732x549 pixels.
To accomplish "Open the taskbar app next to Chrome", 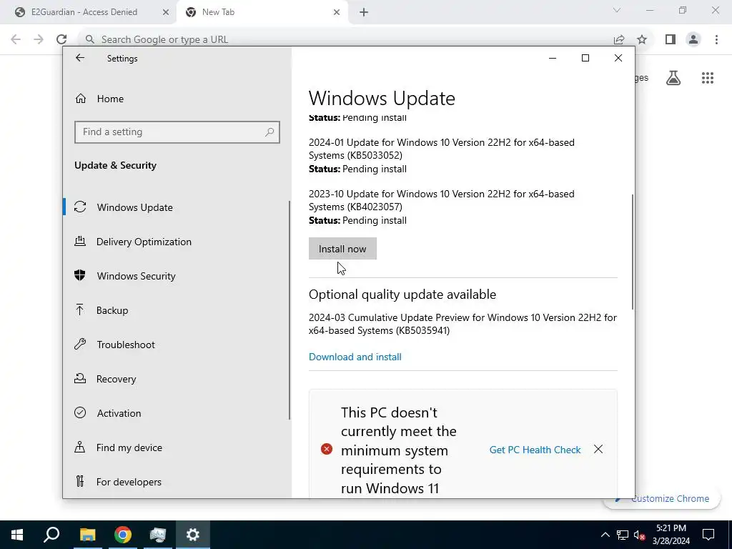I will (x=158, y=535).
